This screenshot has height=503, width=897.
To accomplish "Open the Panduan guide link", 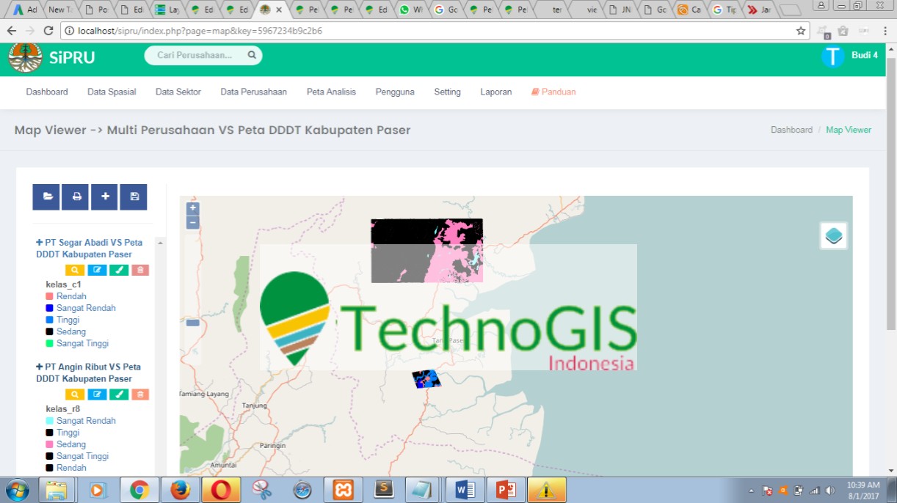I will coord(553,92).
